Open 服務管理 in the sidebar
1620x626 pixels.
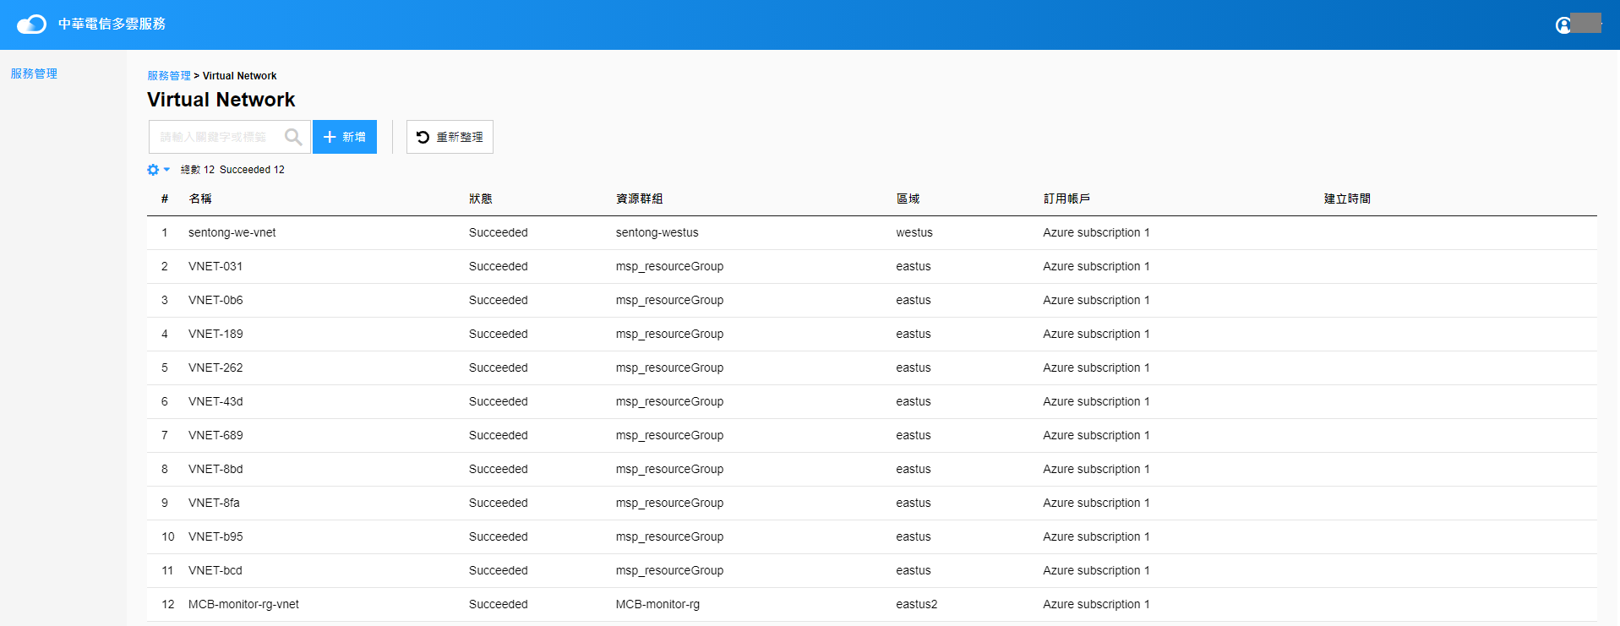[34, 73]
